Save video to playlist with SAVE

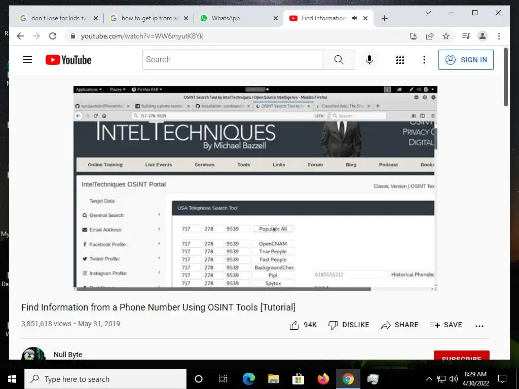pos(446,325)
